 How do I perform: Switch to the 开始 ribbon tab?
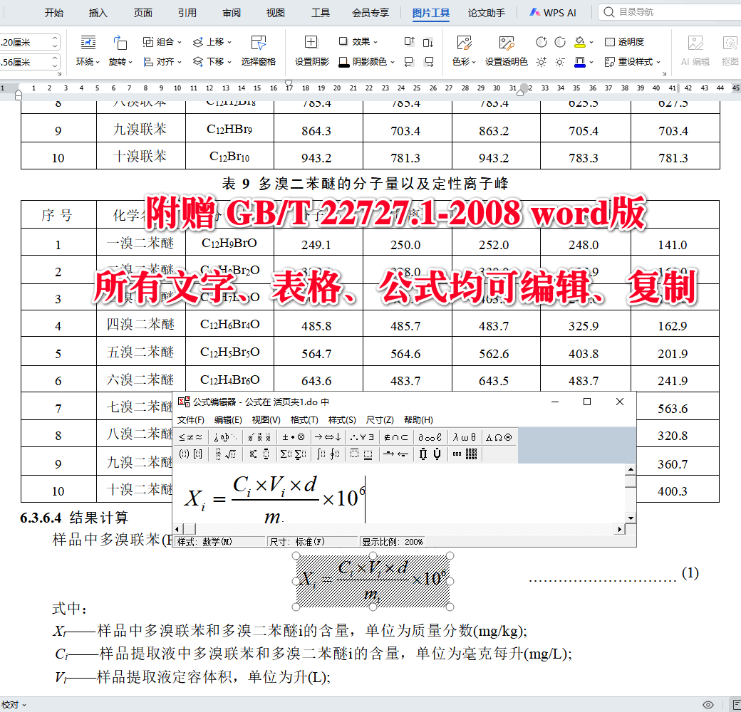click(54, 13)
